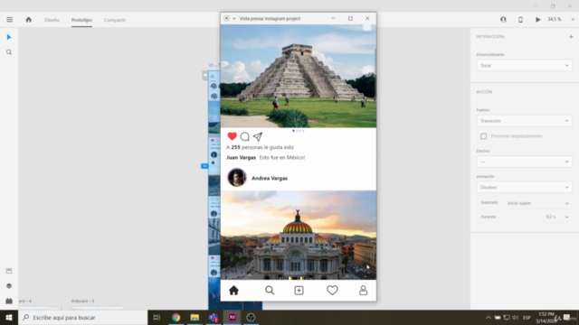579x325 pixels.
Task: Toggle Preservar desplazamiento checkbox
Action: (483, 136)
